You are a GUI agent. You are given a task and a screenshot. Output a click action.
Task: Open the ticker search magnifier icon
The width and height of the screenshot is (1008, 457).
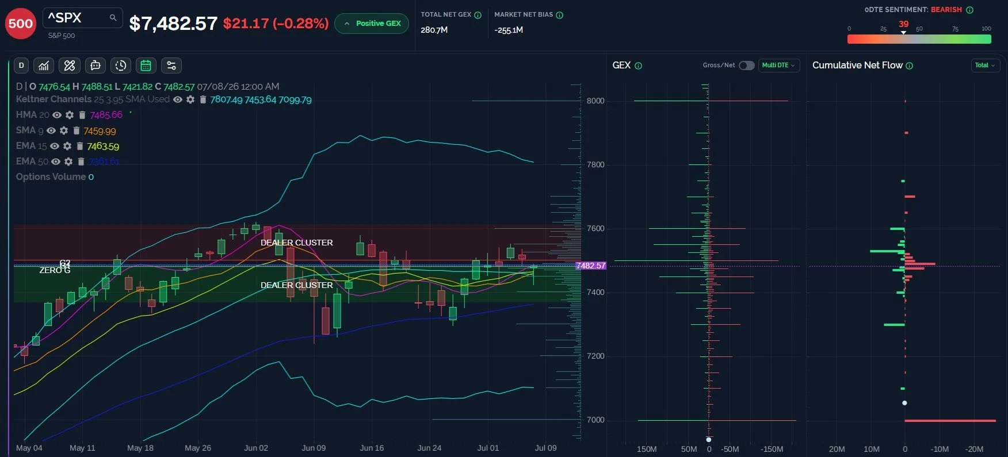(x=113, y=18)
